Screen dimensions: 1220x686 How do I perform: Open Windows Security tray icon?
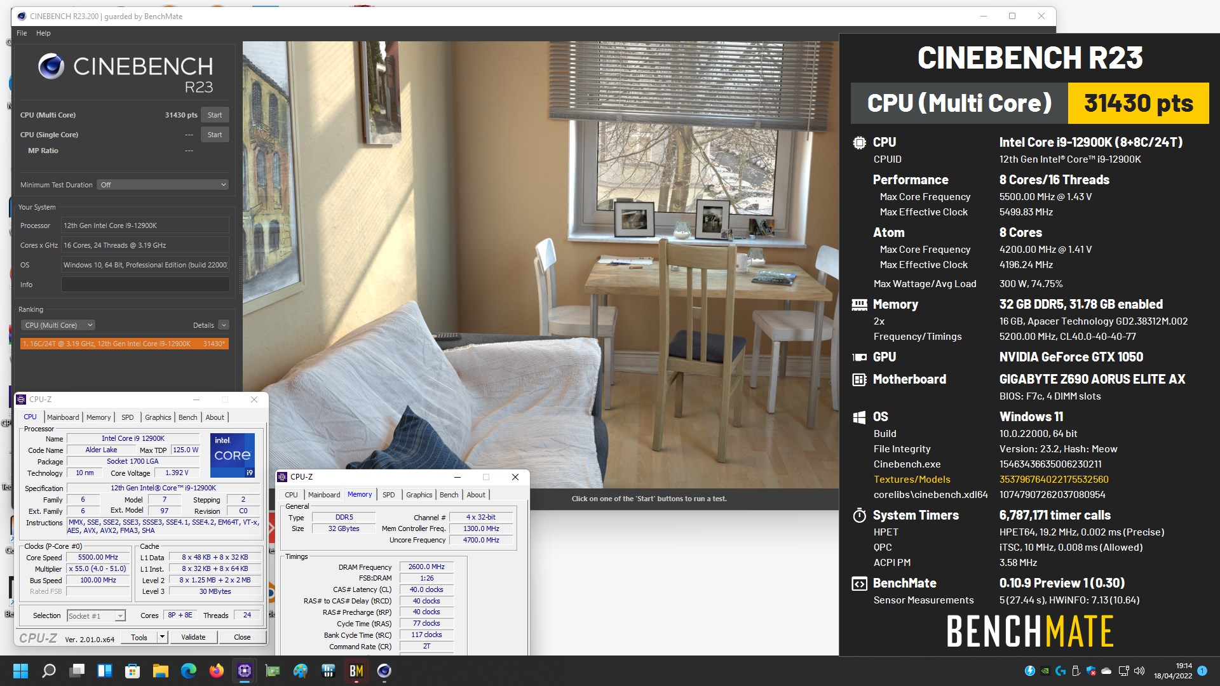pos(1091,671)
